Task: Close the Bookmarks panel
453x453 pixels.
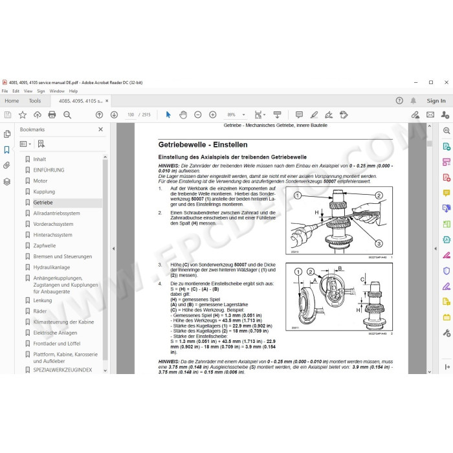Action: [x=100, y=129]
